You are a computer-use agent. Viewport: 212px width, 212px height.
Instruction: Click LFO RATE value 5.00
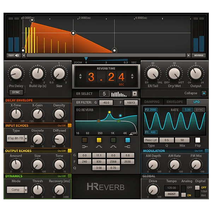pyautogui.click(x=188, y=110)
